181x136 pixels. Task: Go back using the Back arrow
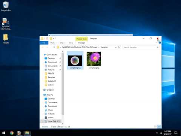(x=43, y=47)
